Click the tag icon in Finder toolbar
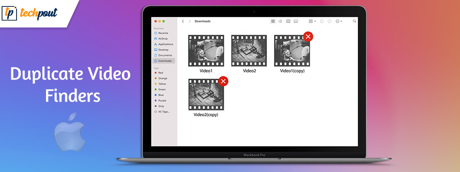The width and height of the screenshot is (460, 172). (329, 21)
